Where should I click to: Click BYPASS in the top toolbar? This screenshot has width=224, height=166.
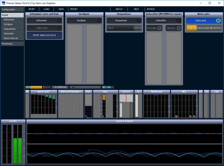(151, 9)
